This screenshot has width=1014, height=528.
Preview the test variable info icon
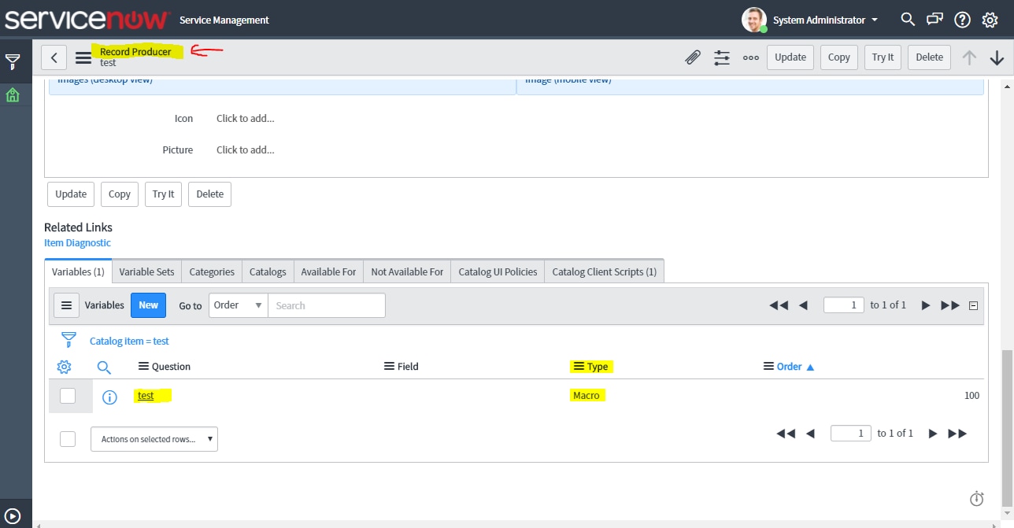click(109, 397)
